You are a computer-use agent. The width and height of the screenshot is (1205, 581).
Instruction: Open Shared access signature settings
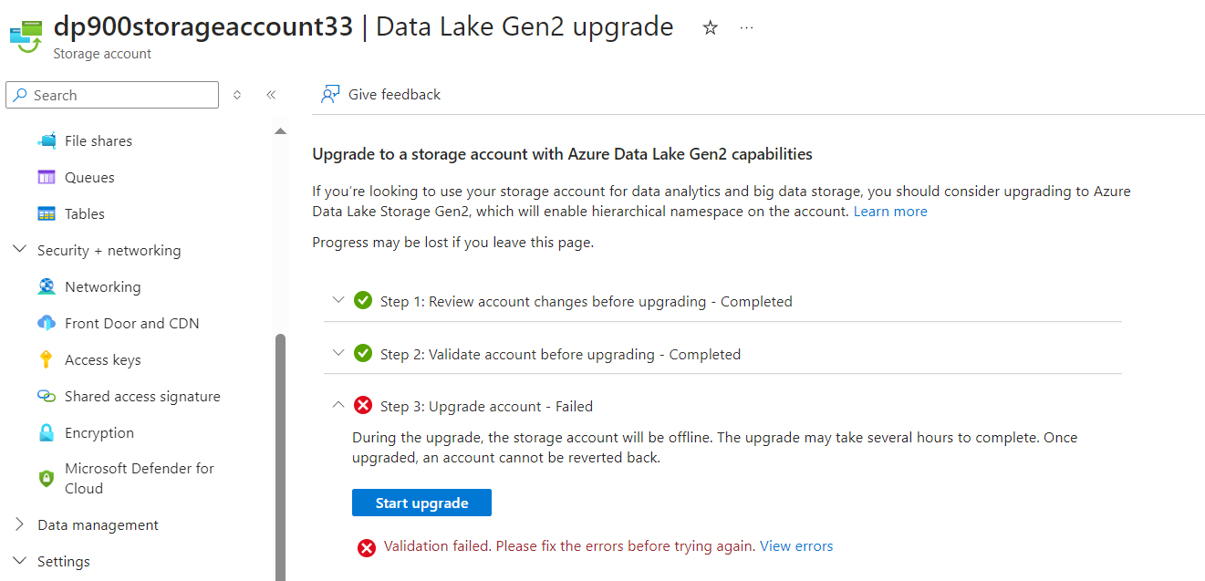[142, 395]
